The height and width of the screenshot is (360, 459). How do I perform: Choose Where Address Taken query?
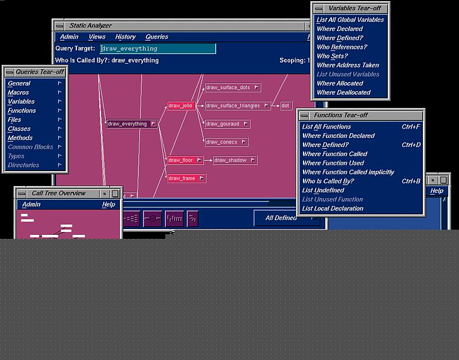[350, 65]
